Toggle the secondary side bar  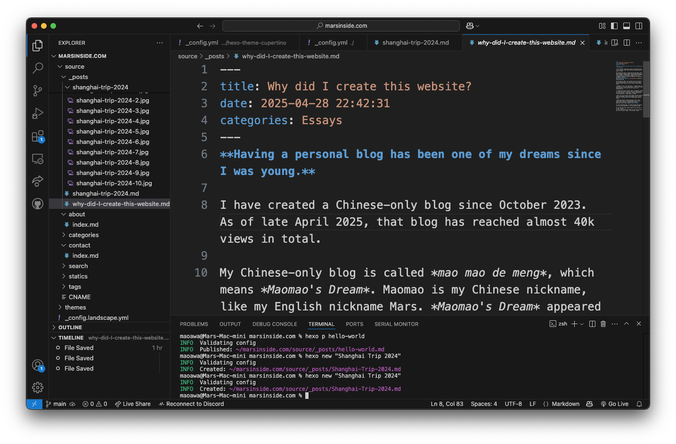[639, 26]
